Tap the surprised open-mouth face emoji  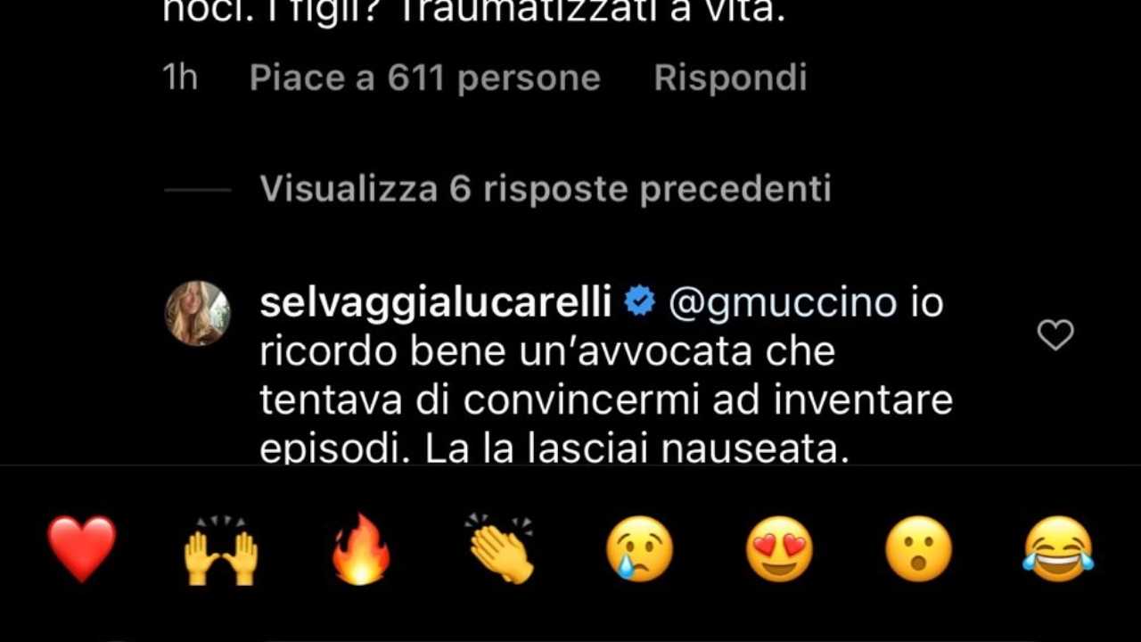coord(918,548)
